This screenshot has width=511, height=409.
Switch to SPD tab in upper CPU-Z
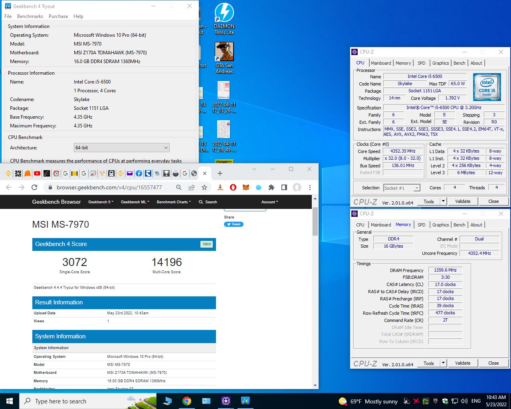pyautogui.click(x=422, y=63)
